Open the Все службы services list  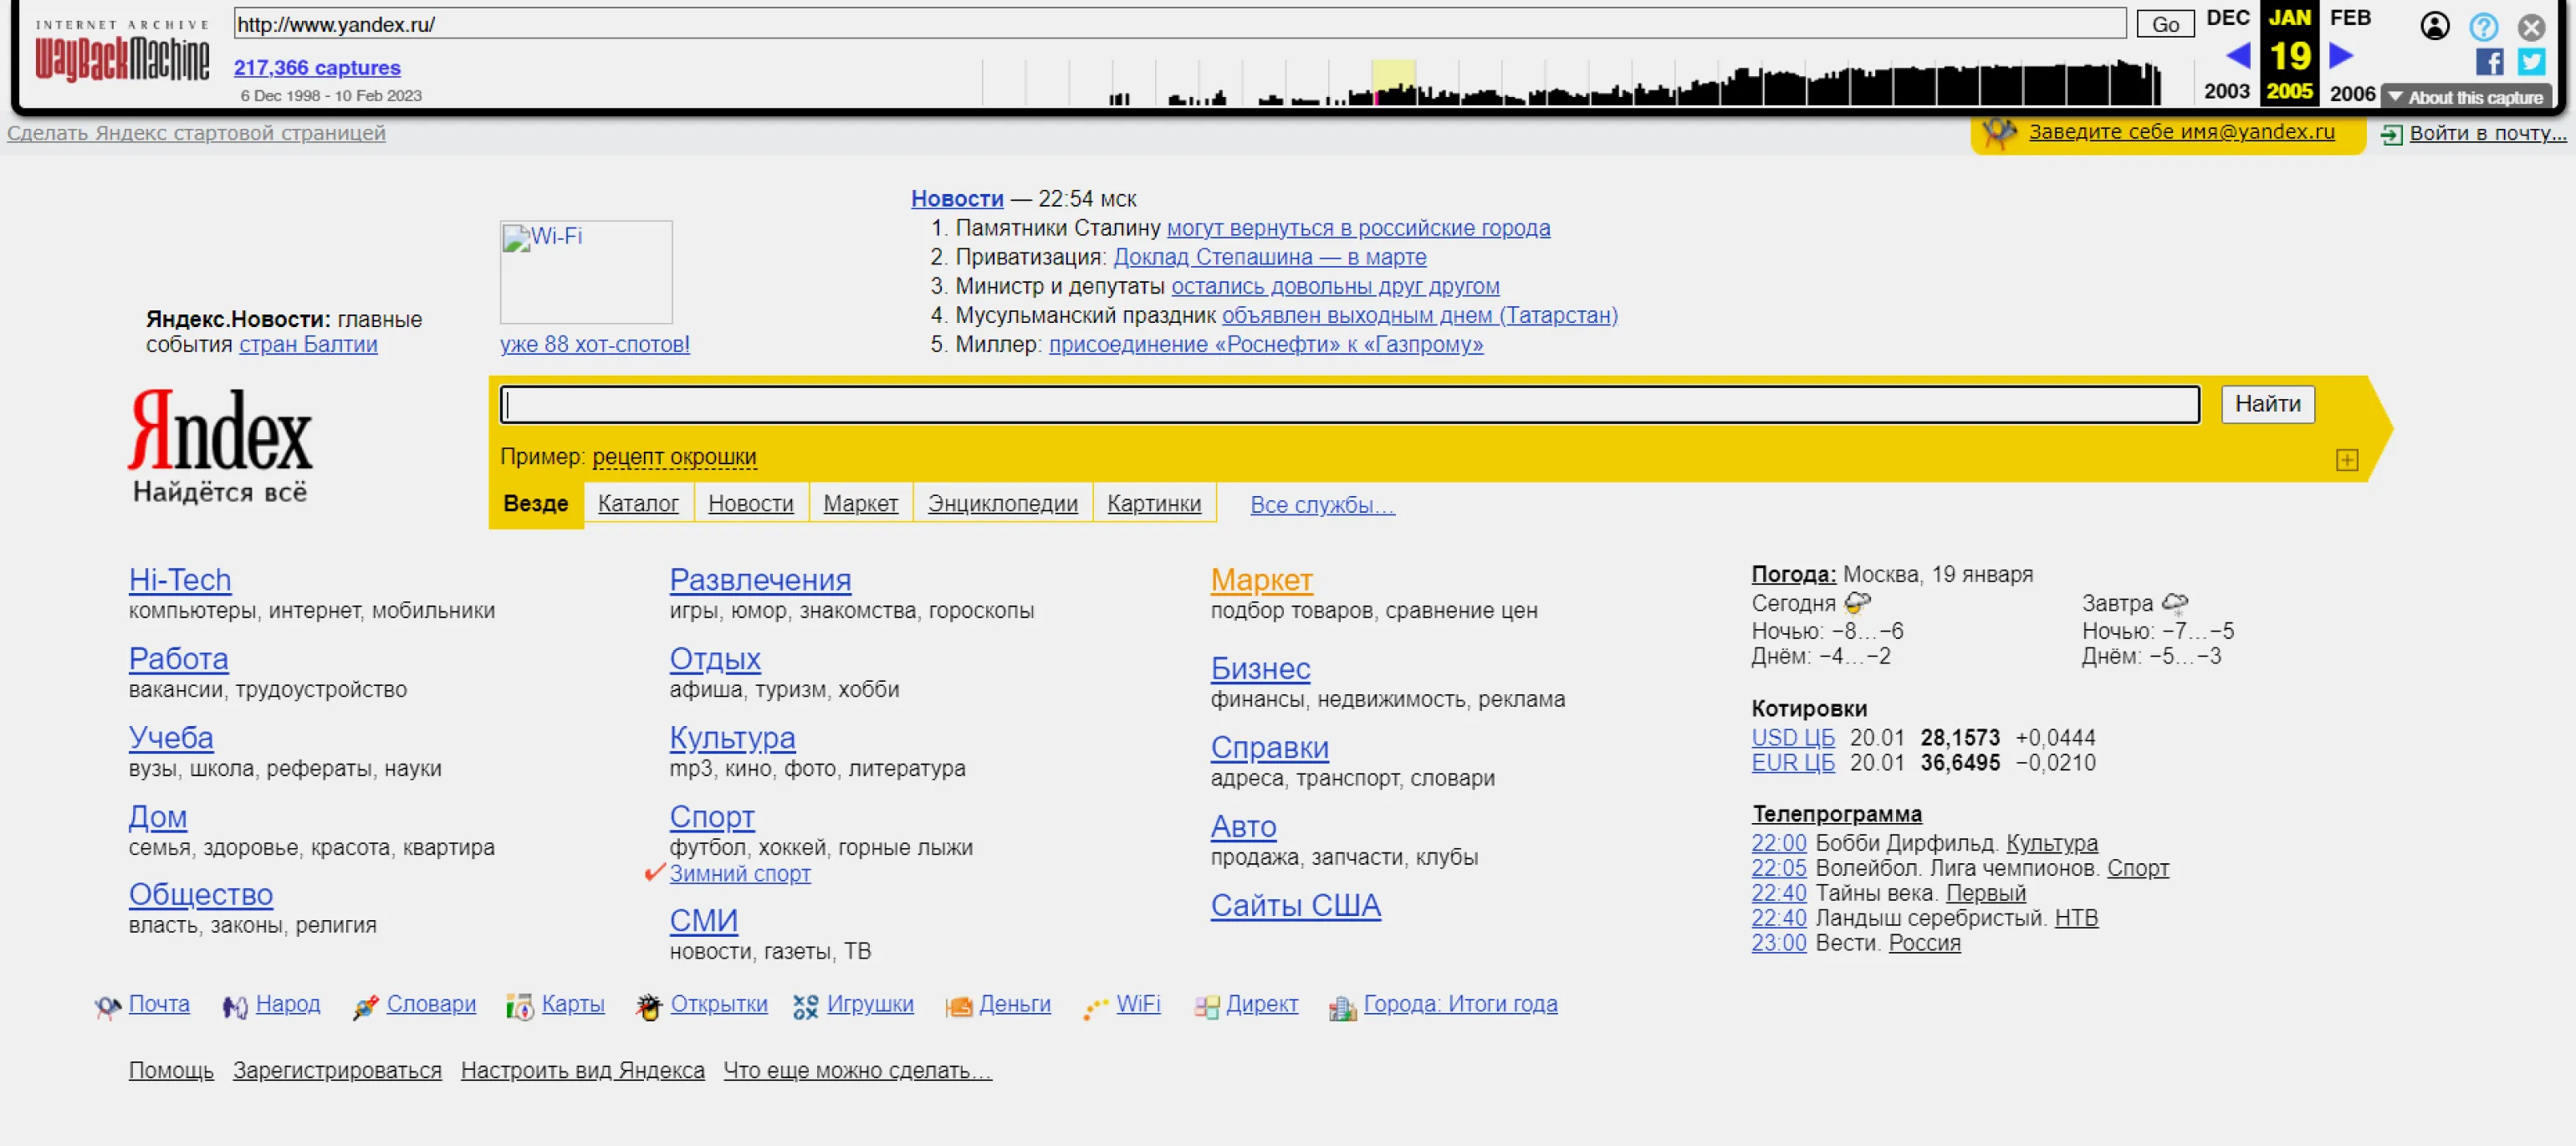pyautogui.click(x=1322, y=505)
